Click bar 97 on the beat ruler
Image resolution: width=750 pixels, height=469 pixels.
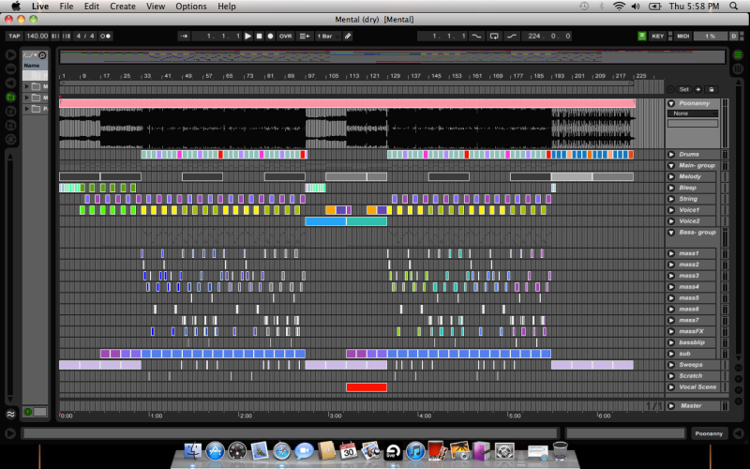click(311, 76)
